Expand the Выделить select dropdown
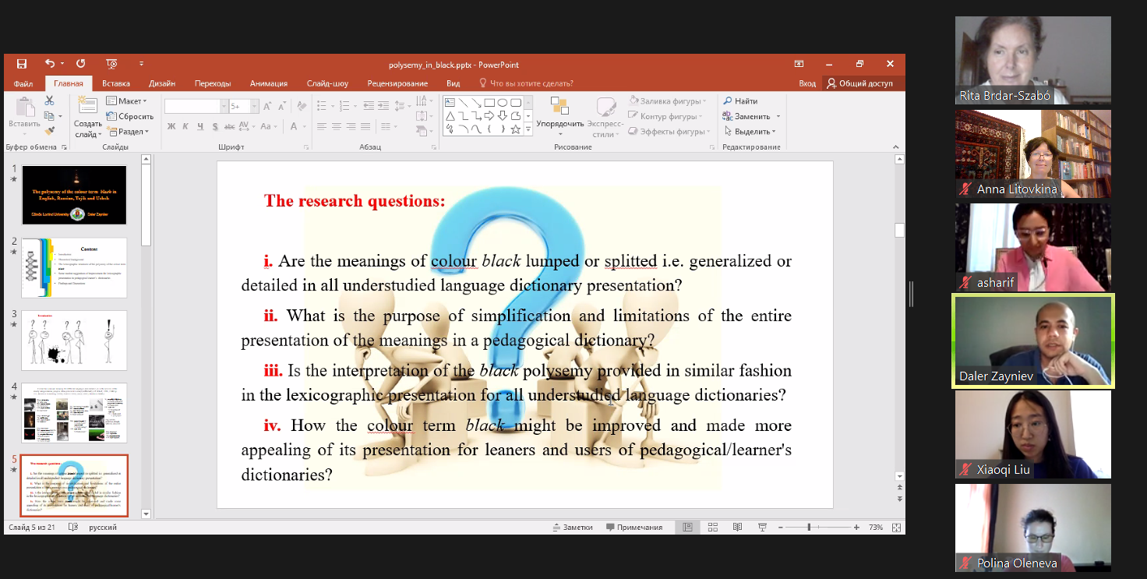The height and width of the screenshot is (579, 1147). (751, 132)
